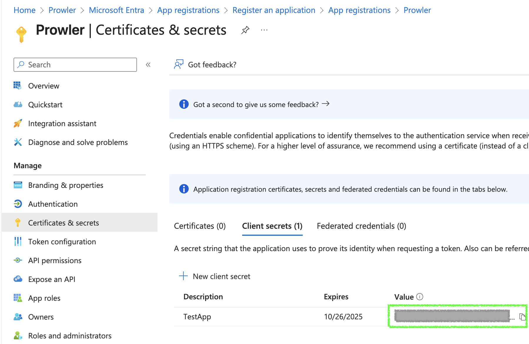Screen dimensions: 529x344
Task: Click the 10/26/2025 expiry date
Action: coord(343,317)
